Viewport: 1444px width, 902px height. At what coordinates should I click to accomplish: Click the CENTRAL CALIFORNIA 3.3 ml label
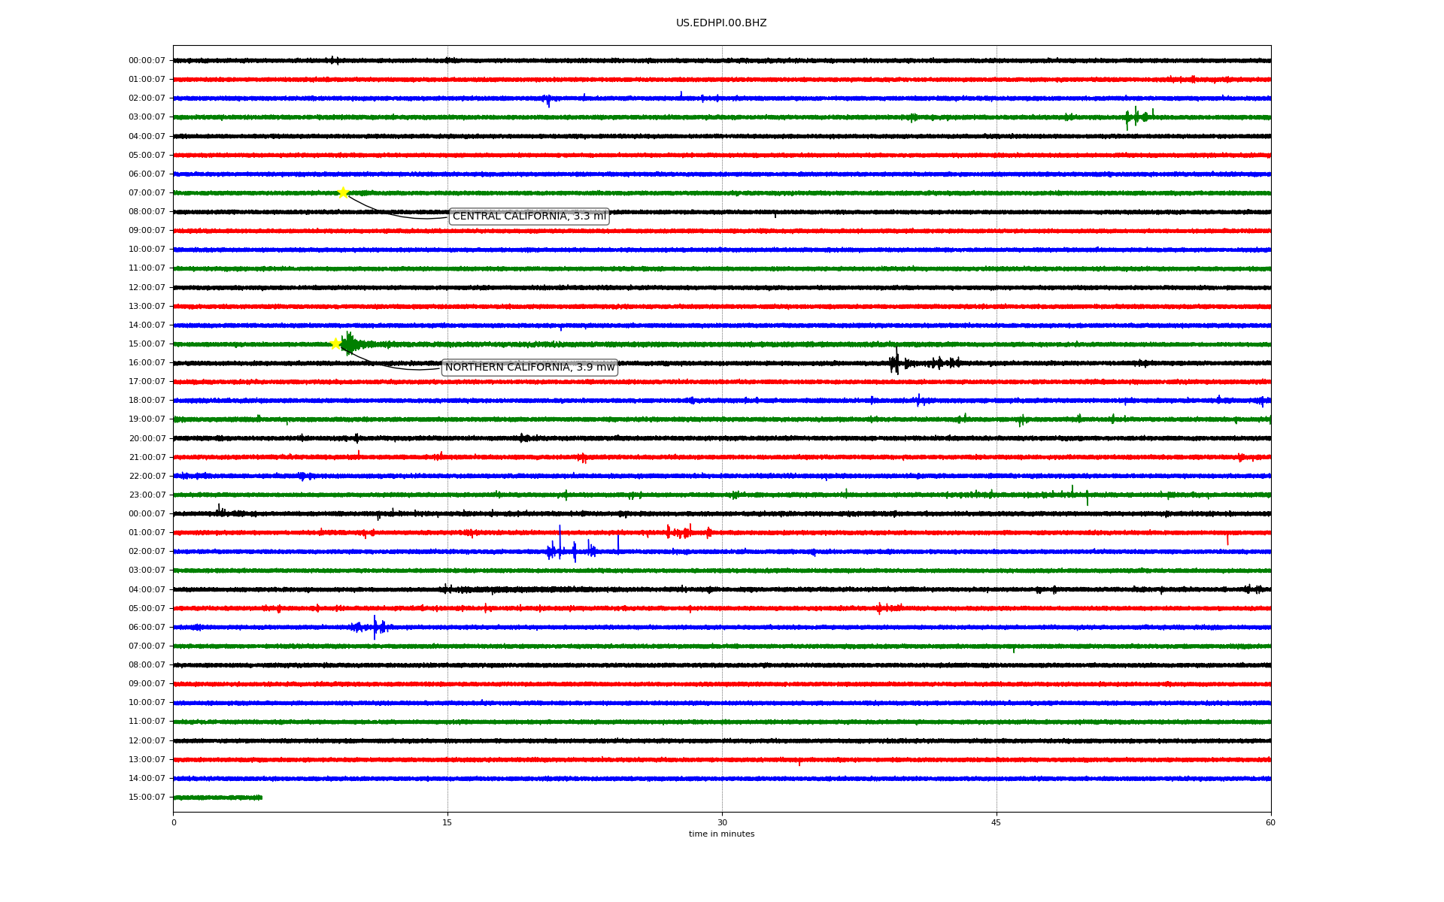pyautogui.click(x=529, y=216)
